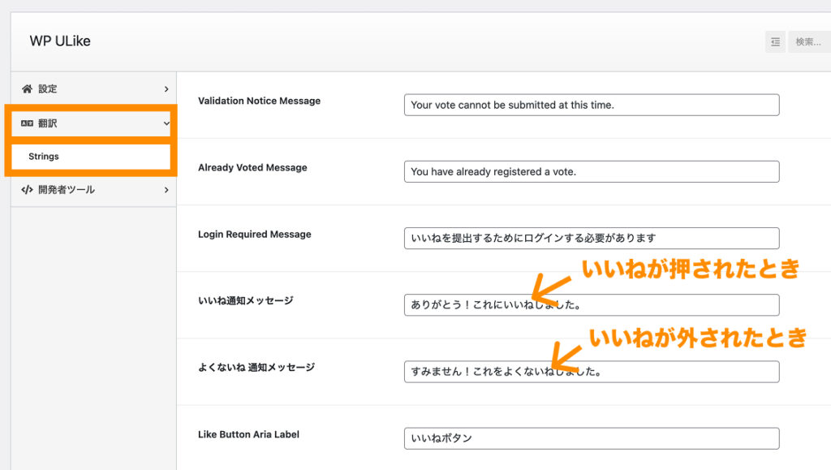
Task: Click the Validation Notice Message label
Action: pyautogui.click(x=259, y=101)
